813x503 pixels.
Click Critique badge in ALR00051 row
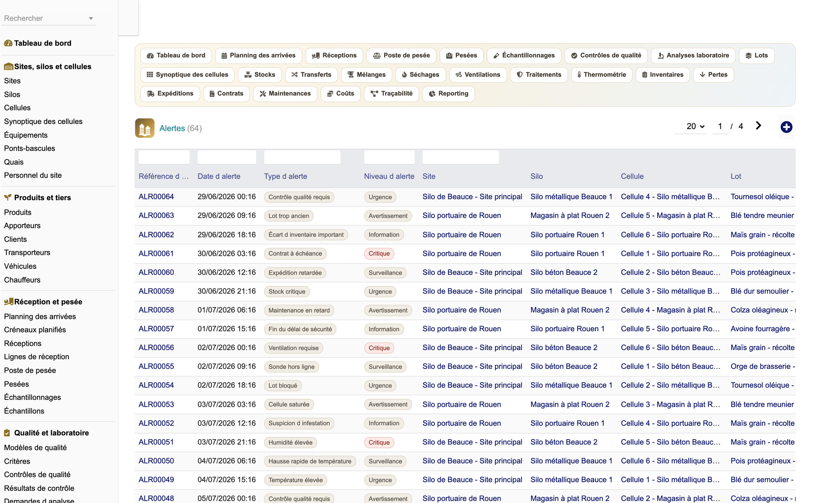click(379, 442)
